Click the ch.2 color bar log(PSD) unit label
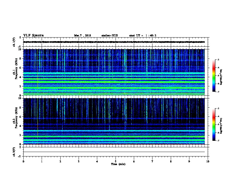 point(221,126)
